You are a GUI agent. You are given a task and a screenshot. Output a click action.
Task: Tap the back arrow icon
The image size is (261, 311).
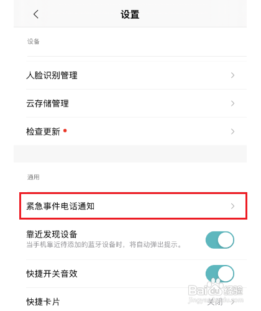click(36, 14)
